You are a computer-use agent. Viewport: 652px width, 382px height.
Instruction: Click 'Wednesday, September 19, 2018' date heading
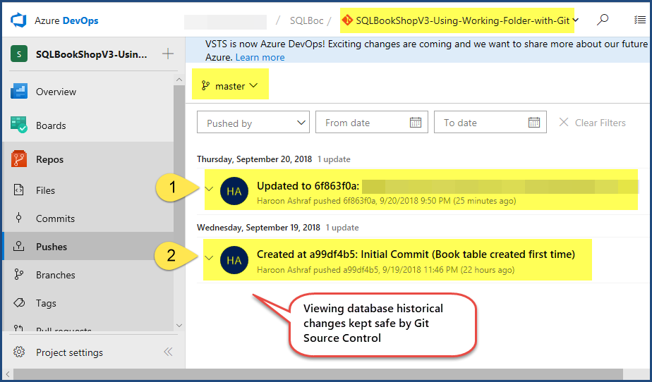click(x=258, y=228)
